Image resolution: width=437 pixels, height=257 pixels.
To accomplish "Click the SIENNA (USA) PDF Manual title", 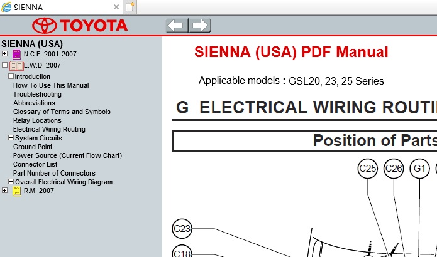I will pyautogui.click(x=291, y=52).
